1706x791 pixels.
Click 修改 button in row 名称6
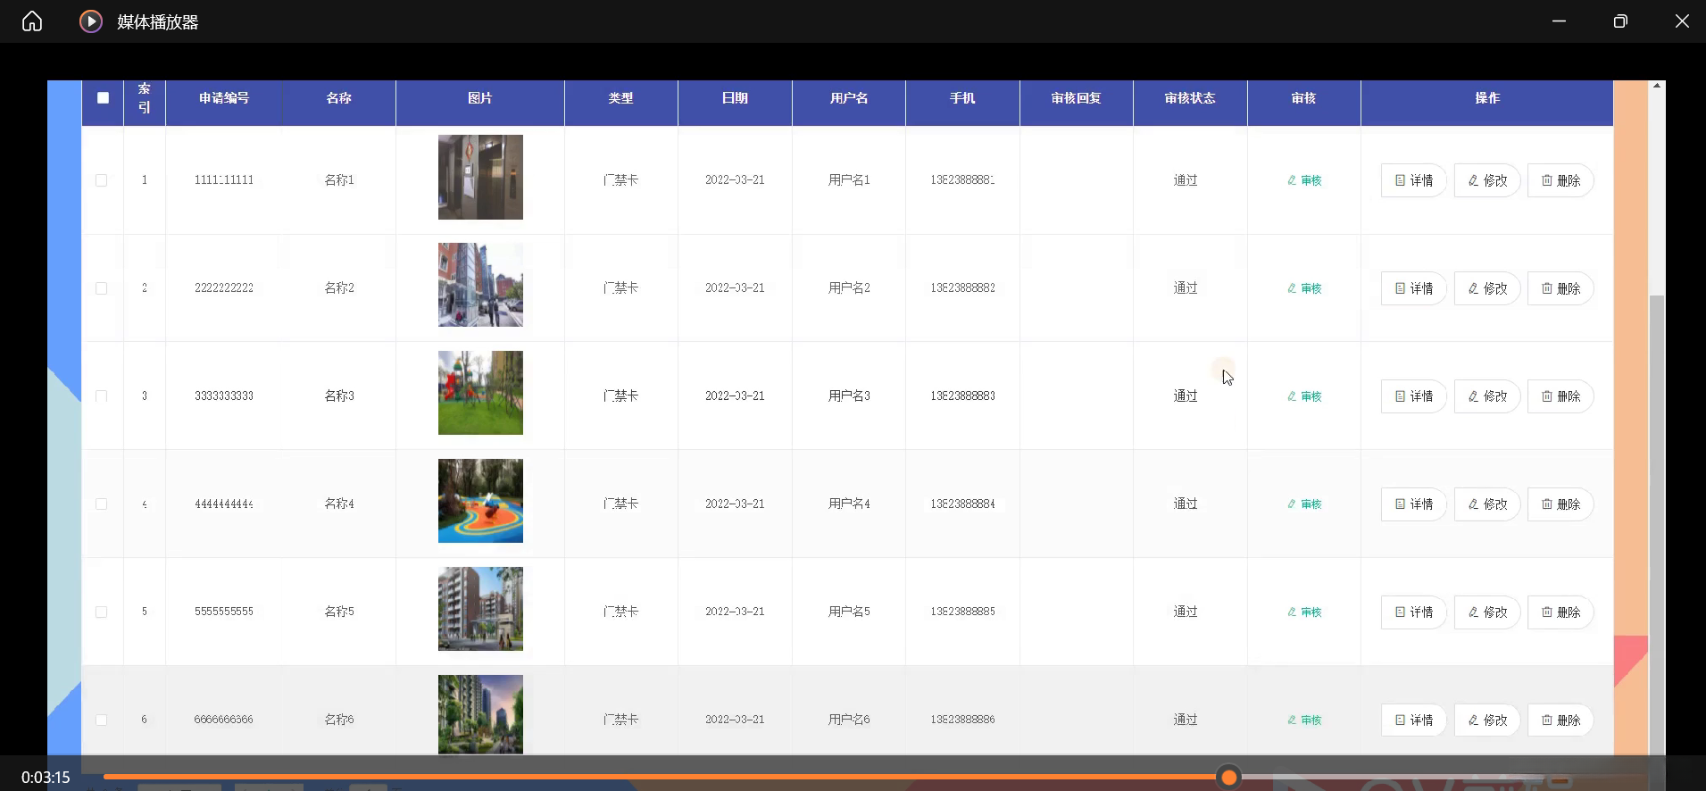point(1486,720)
